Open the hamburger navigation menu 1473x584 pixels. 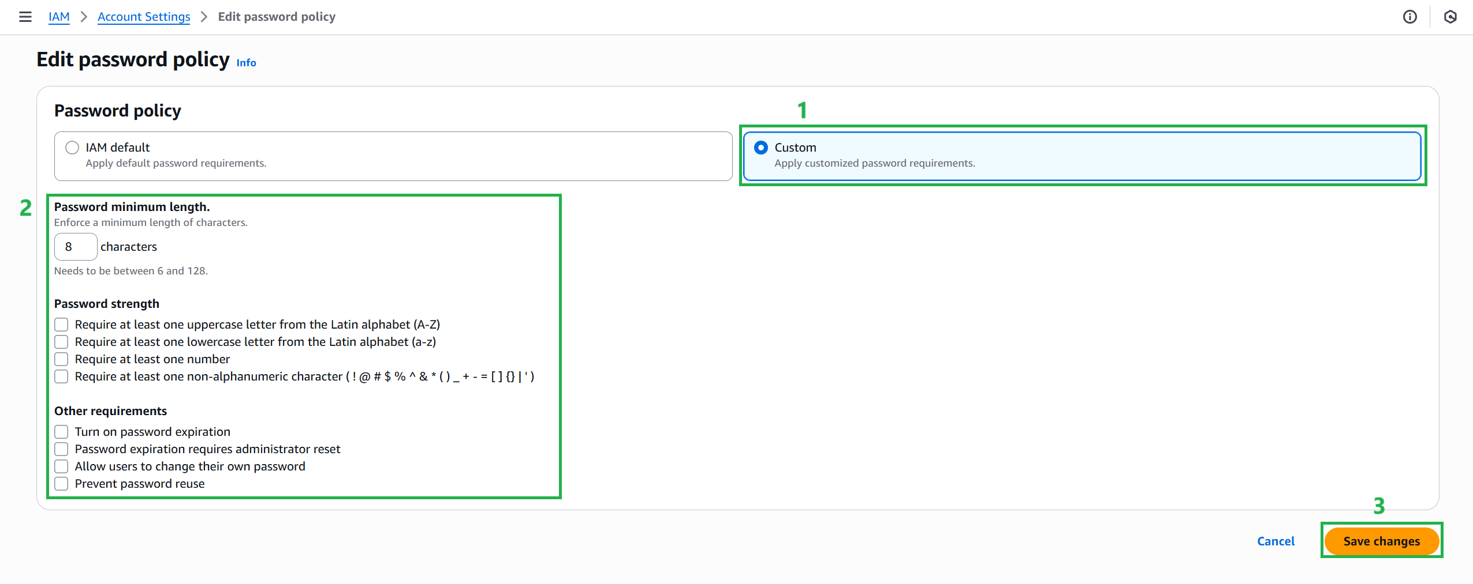coord(25,17)
